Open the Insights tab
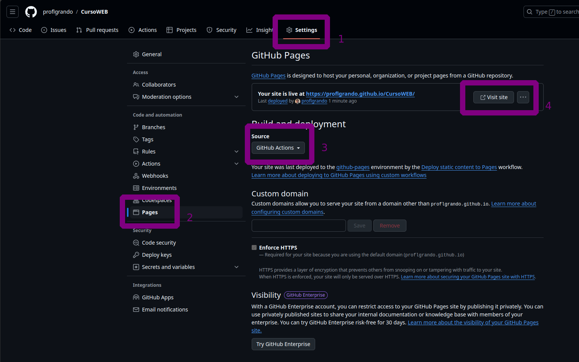Screen dimensions: 579x362 click(260, 30)
